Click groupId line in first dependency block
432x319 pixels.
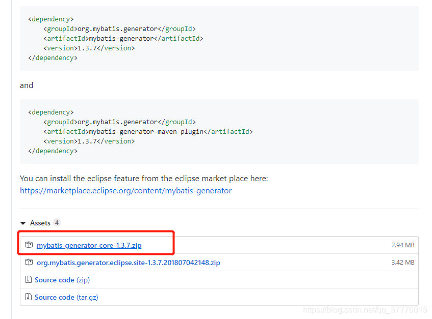(x=119, y=29)
